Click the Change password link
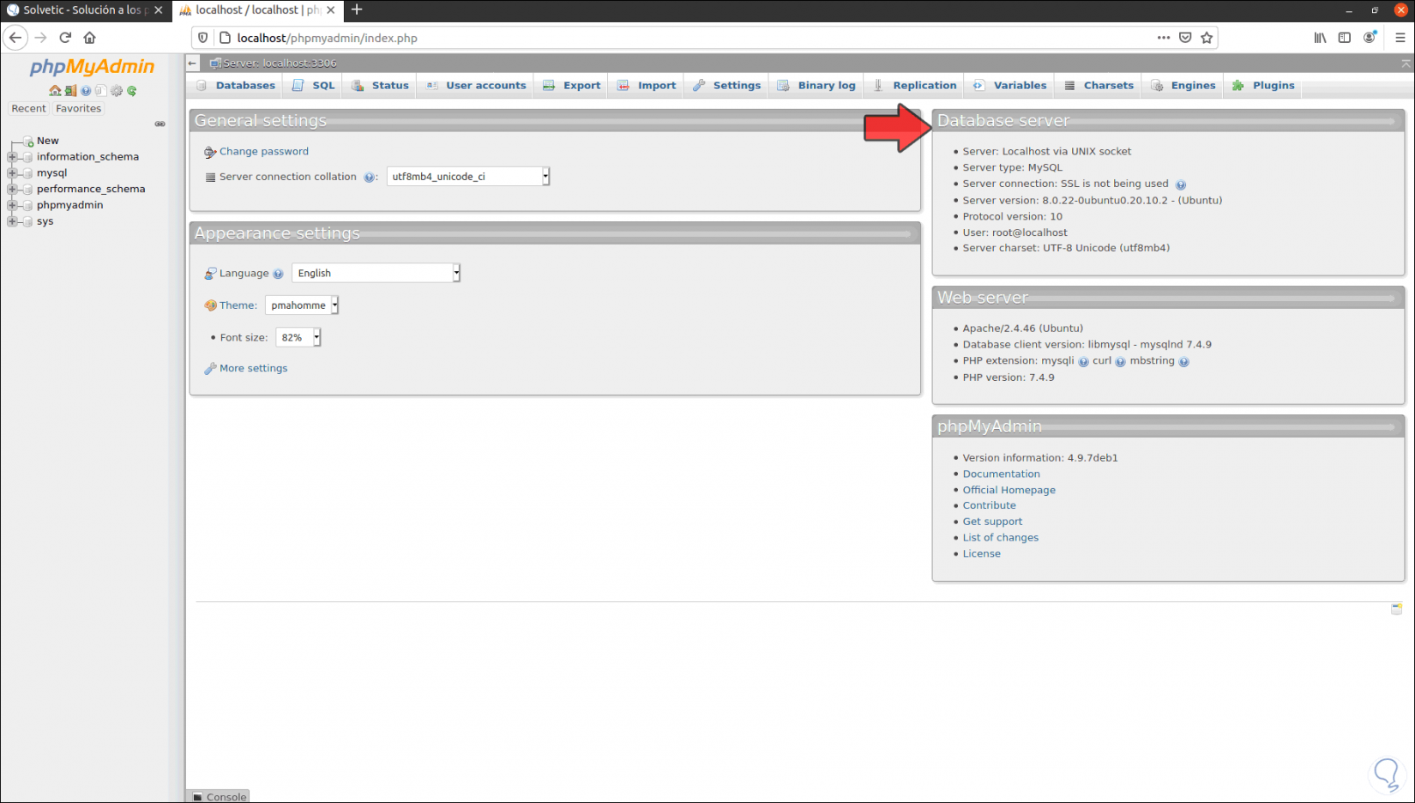 point(263,152)
